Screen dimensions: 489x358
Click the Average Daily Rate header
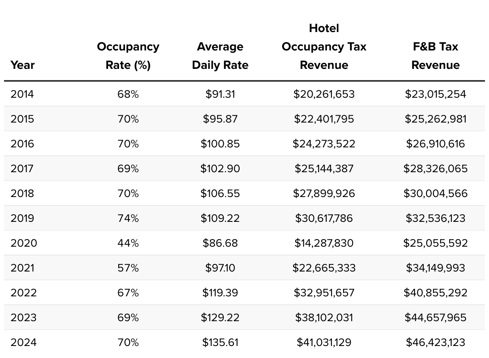point(220,56)
